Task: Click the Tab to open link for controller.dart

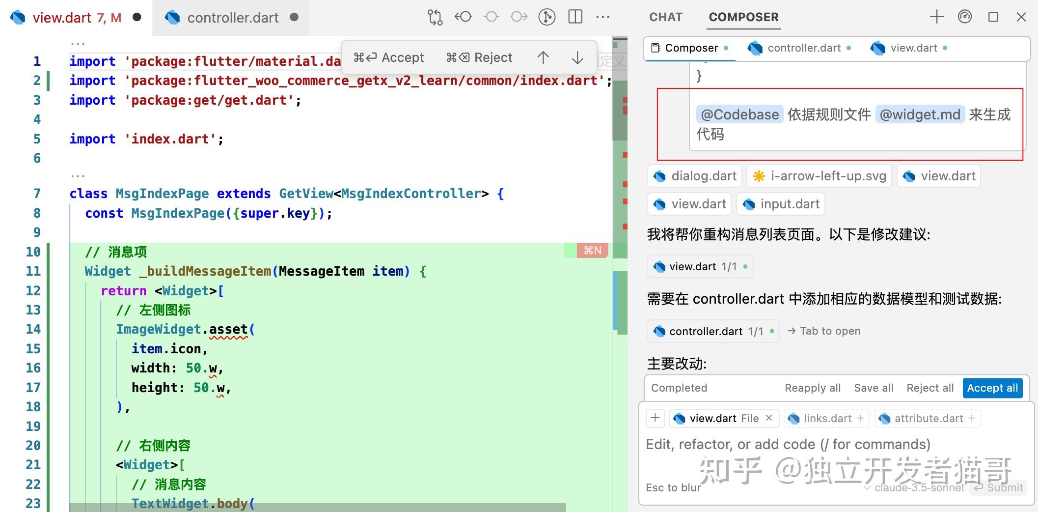Action: click(x=825, y=331)
